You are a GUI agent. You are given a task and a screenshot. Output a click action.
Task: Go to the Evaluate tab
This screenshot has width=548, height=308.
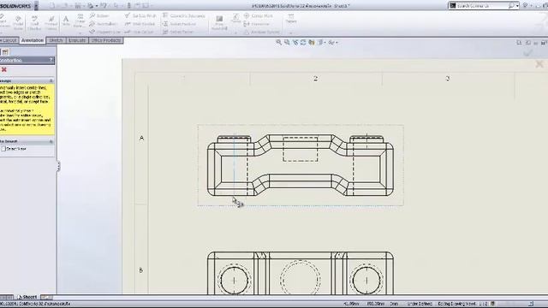pos(77,40)
